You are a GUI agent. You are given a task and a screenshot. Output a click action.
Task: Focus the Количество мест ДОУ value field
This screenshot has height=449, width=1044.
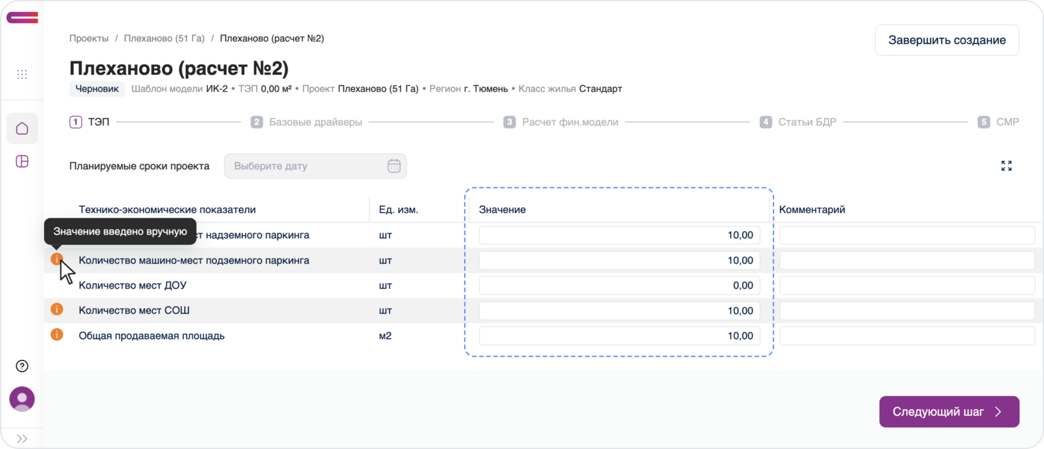coord(619,286)
